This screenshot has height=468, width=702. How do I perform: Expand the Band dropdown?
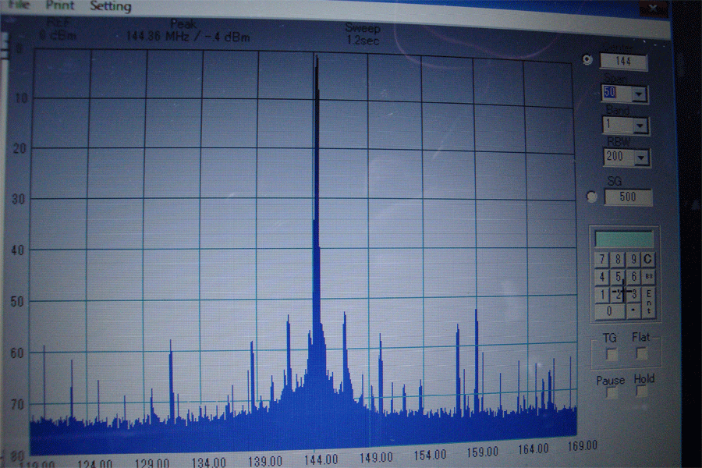click(x=640, y=126)
